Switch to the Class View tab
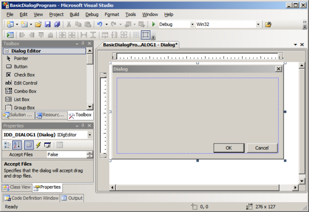This screenshot has width=309, height=212. [17, 187]
